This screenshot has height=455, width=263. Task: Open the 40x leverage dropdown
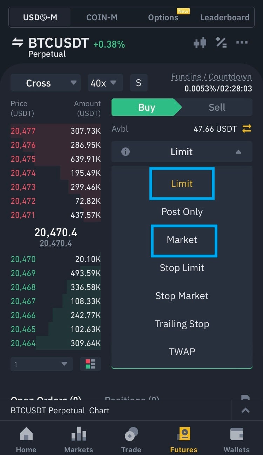tap(105, 83)
